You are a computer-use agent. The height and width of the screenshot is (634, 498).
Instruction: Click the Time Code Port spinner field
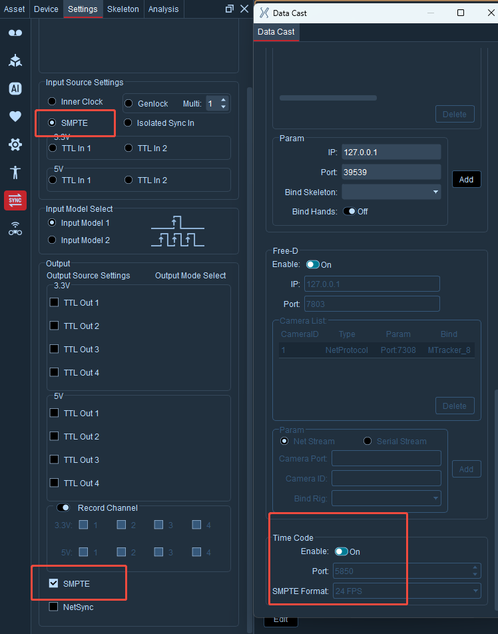(x=407, y=571)
